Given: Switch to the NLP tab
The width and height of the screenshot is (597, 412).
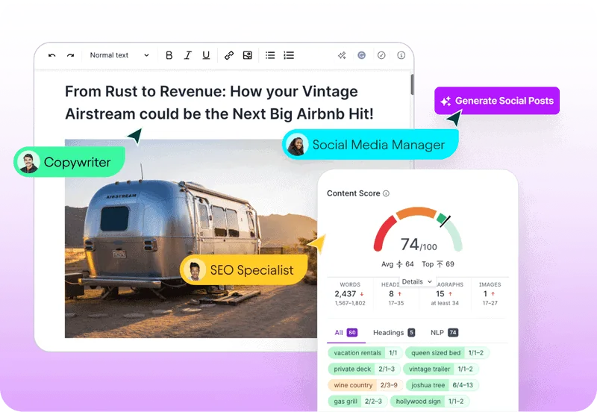Looking at the screenshot, I should [444, 332].
